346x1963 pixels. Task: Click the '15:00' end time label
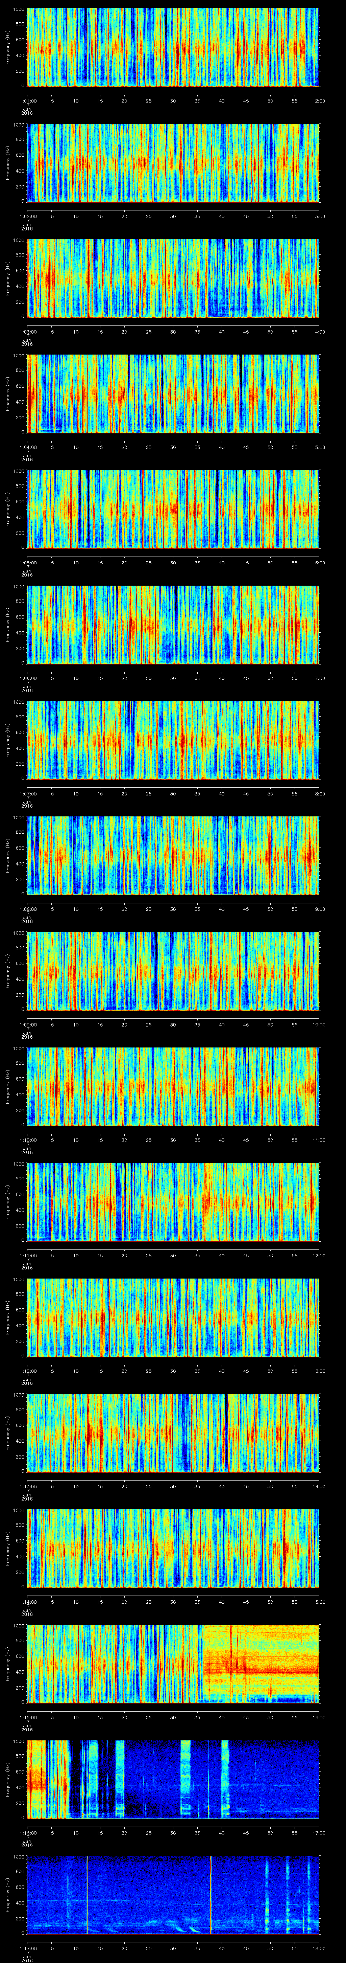[319, 1601]
